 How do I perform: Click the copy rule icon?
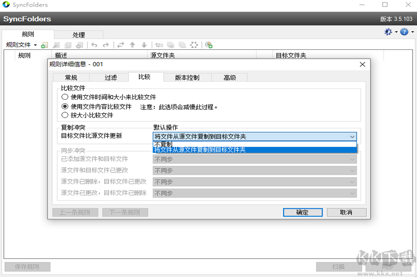click(68, 45)
